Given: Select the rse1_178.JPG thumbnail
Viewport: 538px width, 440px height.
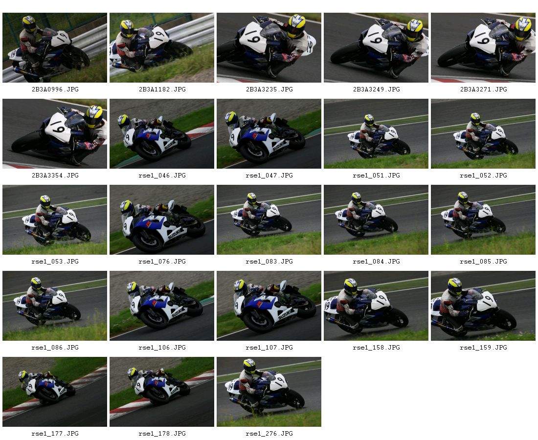Looking at the screenshot, I should click(162, 392).
